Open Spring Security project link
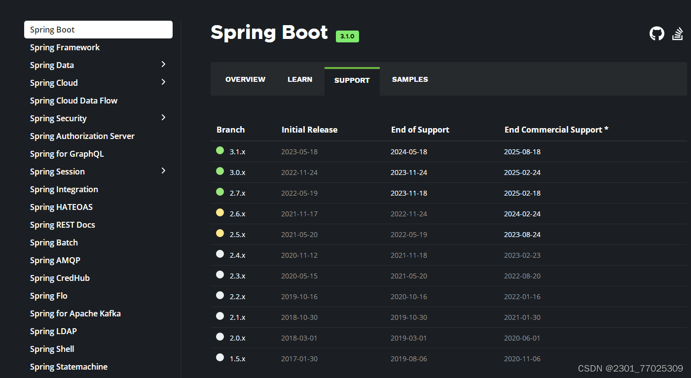The image size is (691, 378). coord(58,118)
